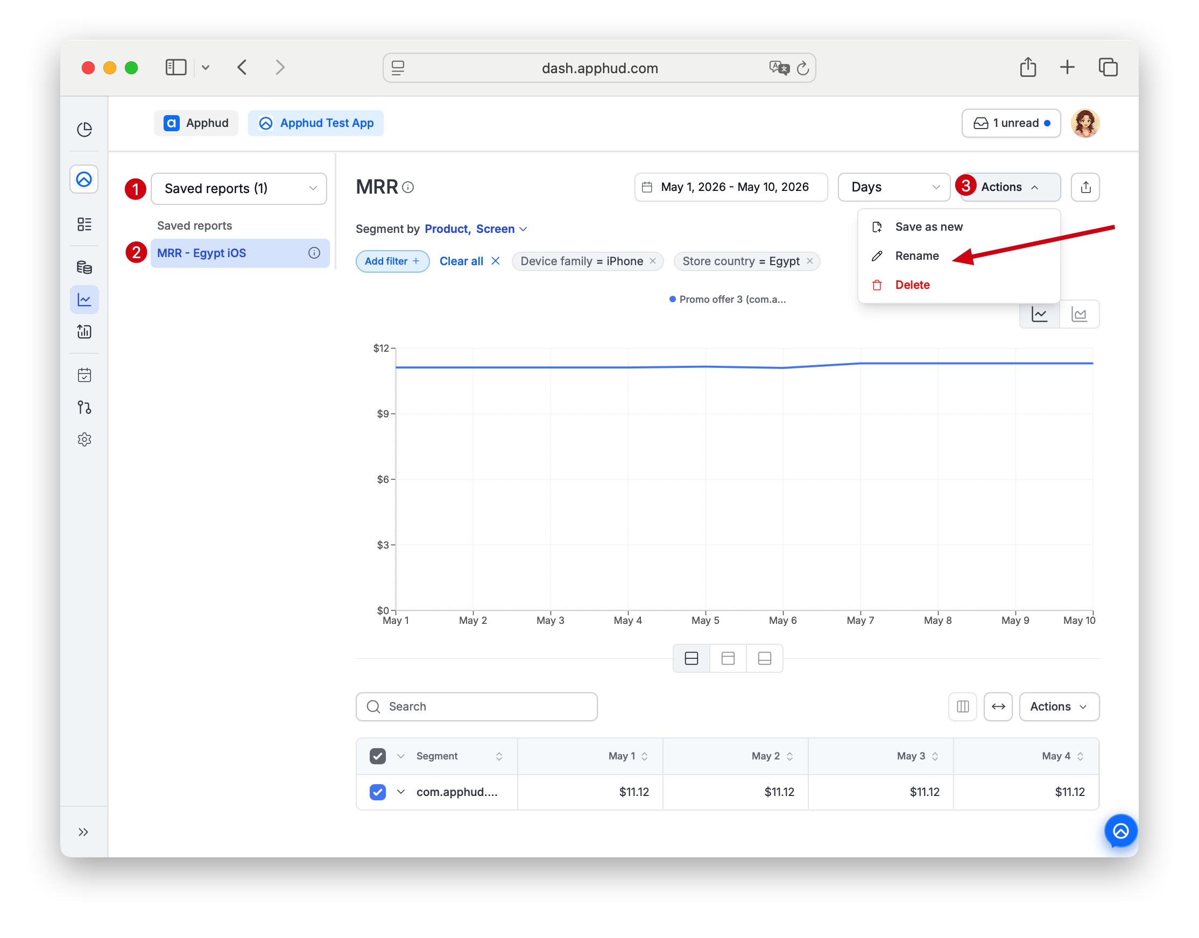Click the table Search field

coord(476,706)
